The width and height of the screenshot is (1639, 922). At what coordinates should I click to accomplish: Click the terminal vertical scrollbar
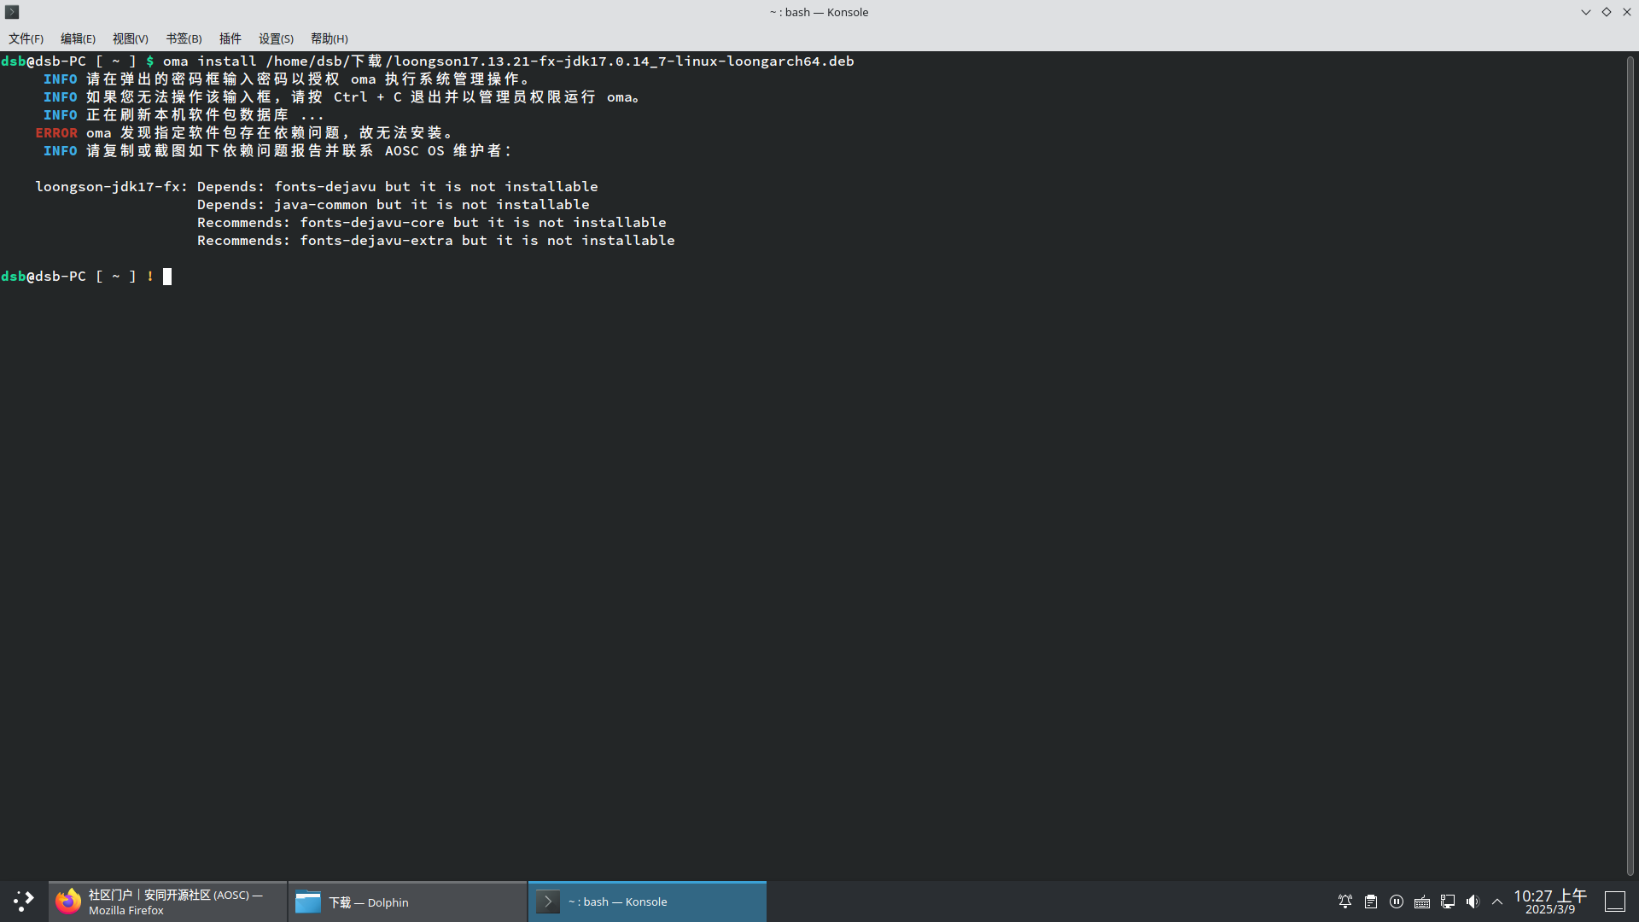coord(1630,465)
